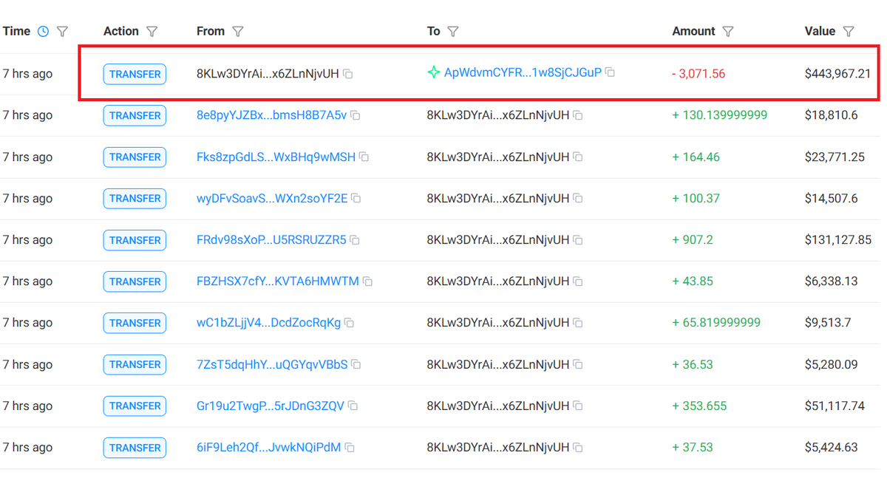Copy To address in the +37.53 row

[579, 448]
